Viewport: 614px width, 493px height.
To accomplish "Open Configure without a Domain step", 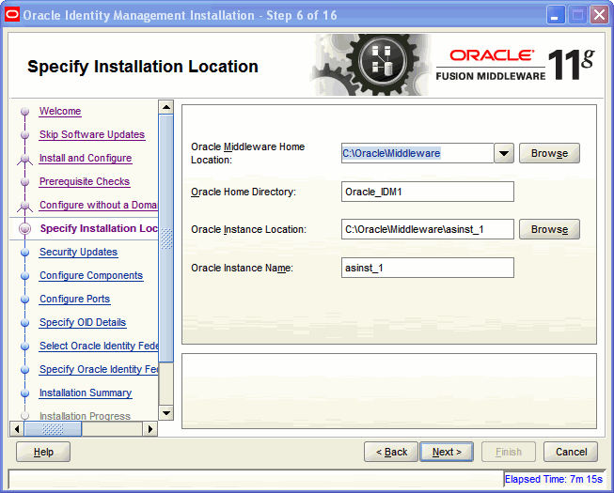I will (99, 205).
